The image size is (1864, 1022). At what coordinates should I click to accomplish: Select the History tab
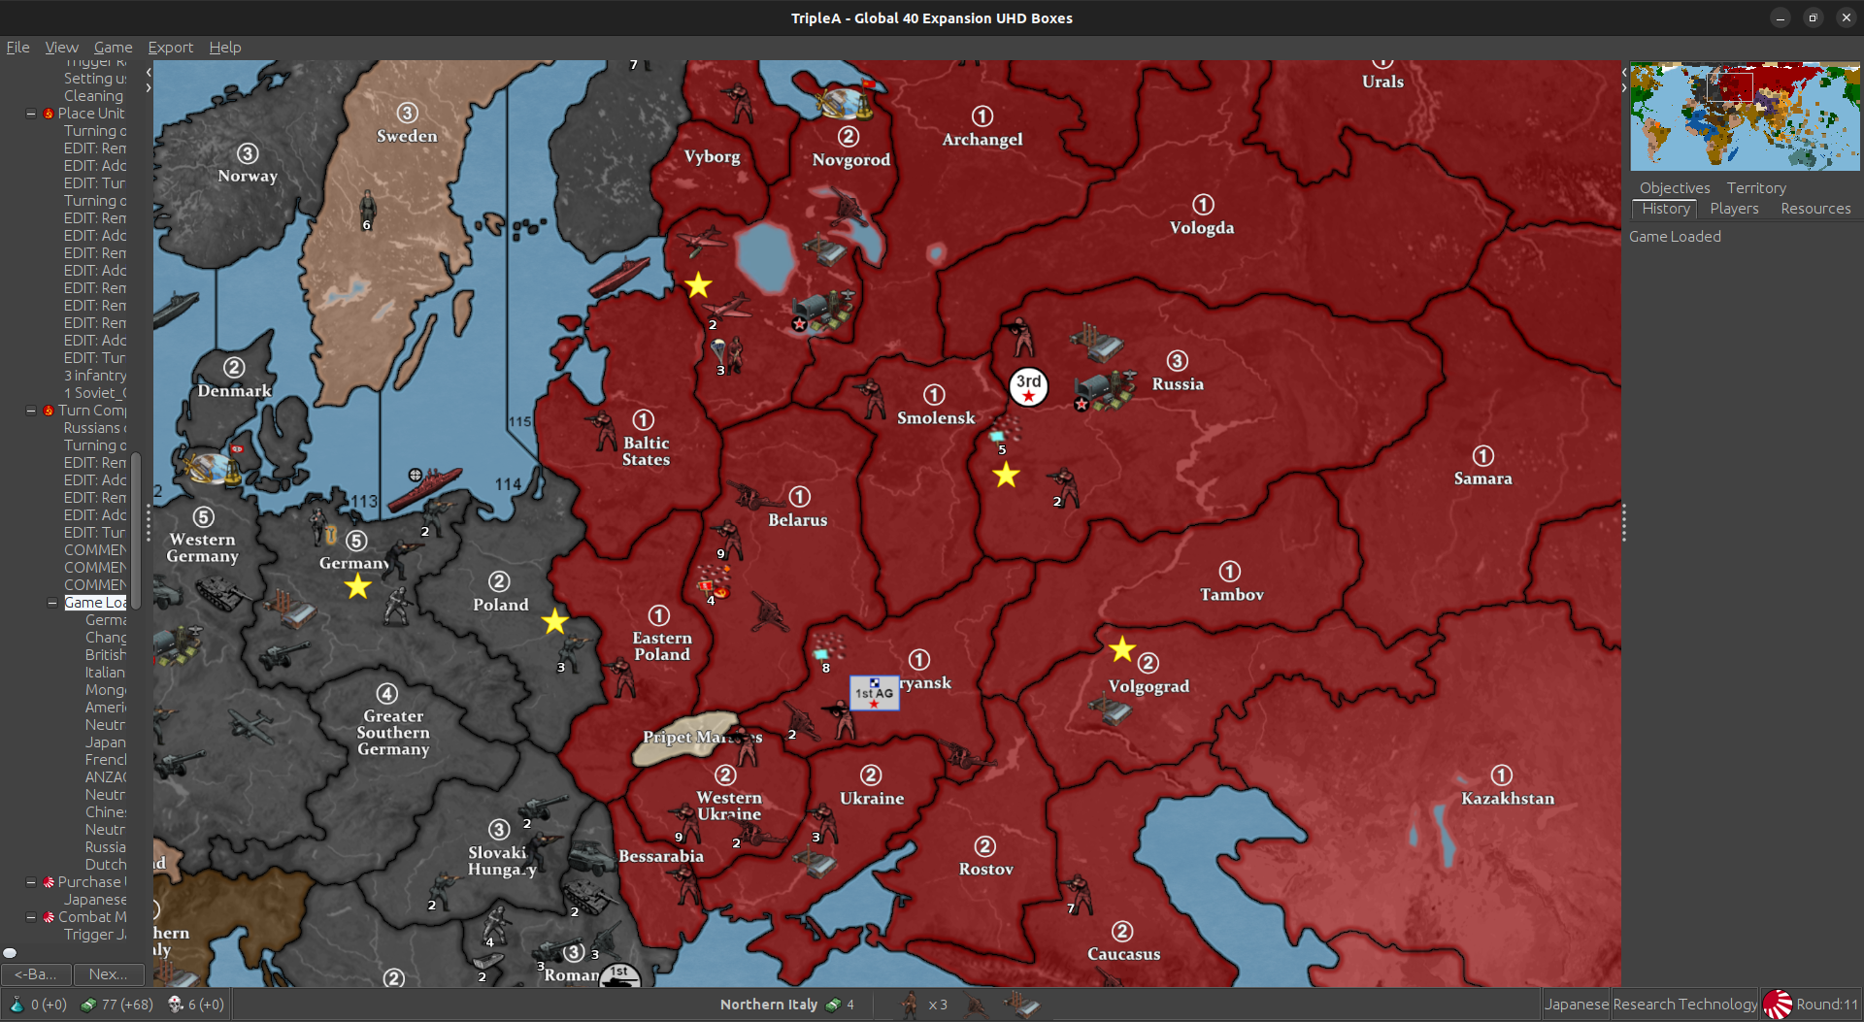(1666, 208)
